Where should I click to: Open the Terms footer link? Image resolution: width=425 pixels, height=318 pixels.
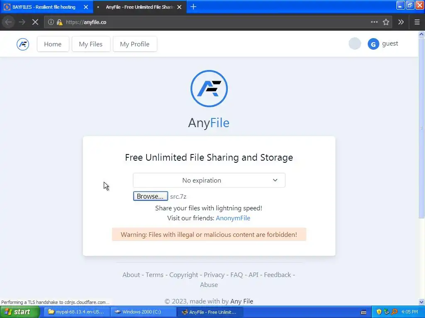(154, 275)
